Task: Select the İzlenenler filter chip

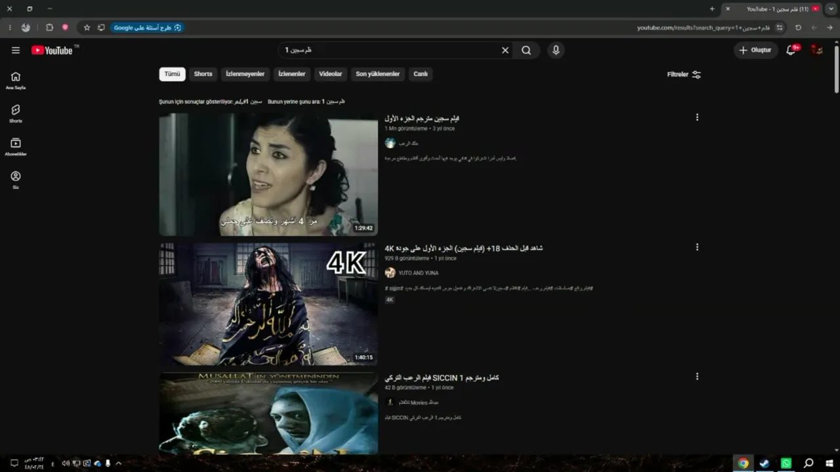Action: [291, 74]
